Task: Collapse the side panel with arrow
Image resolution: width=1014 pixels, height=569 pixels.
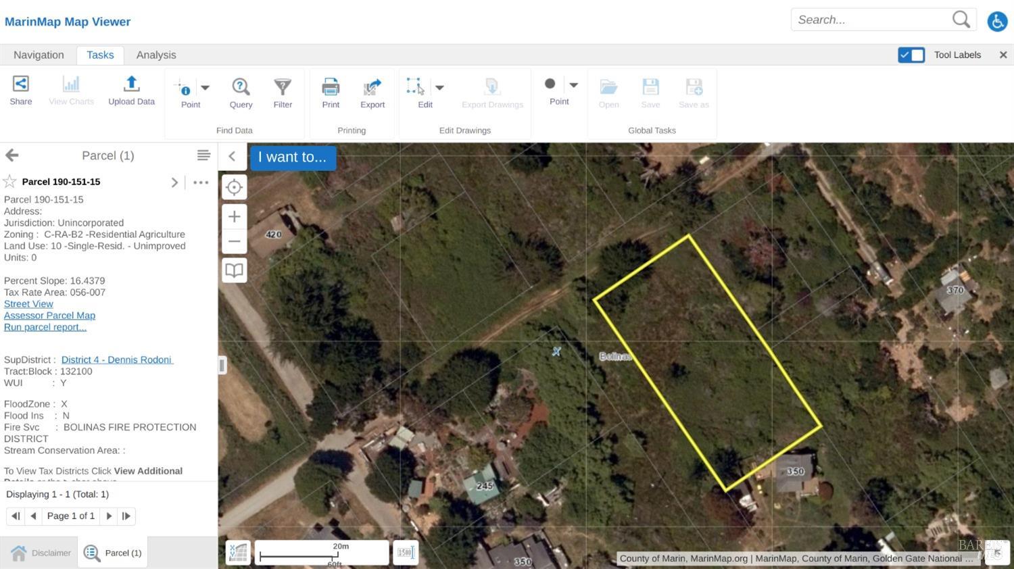Action: (x=232, y=156)
